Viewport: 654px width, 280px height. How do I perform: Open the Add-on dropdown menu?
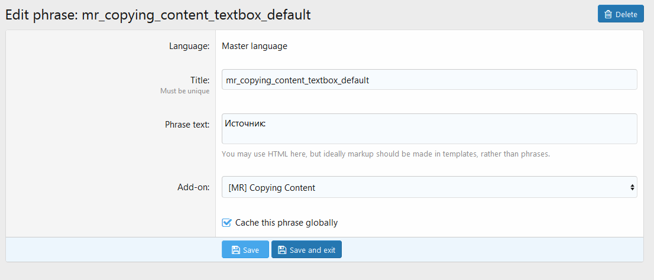tap(429, 187)
